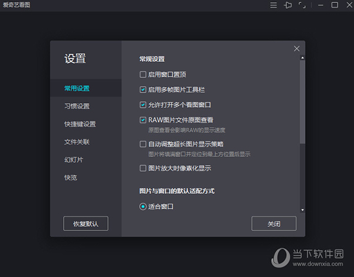Click the 常规设置 heading text
354x277 pixels.
click(152, 59)
